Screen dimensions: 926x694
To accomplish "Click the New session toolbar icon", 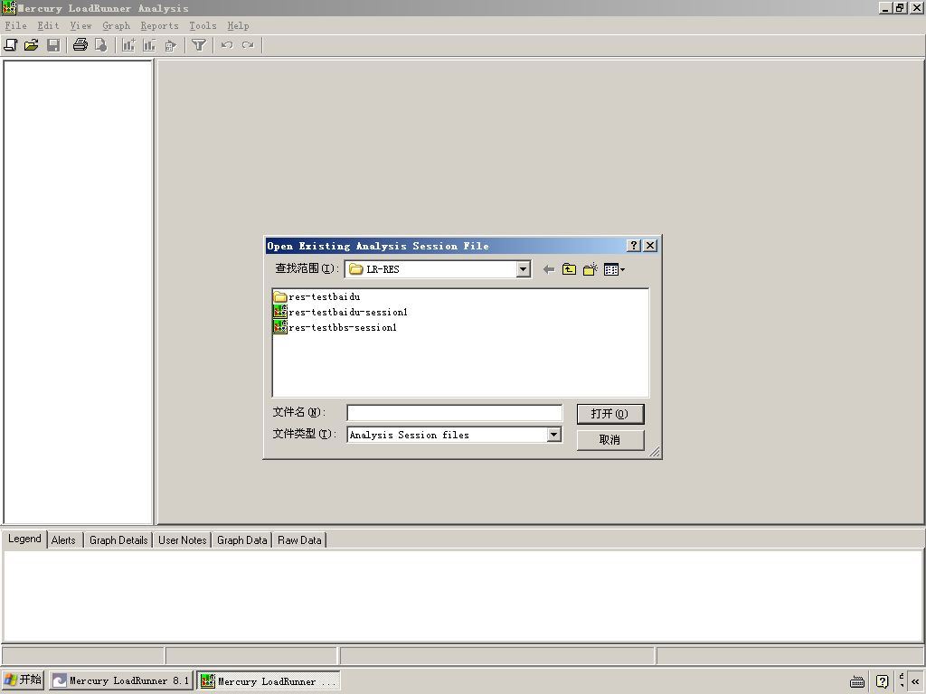I will (11, 45).
